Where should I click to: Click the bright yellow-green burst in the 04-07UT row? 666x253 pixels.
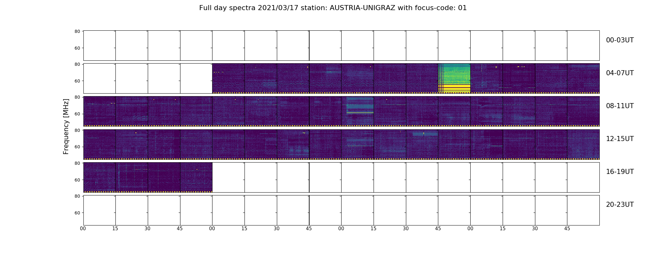(454, 78)
